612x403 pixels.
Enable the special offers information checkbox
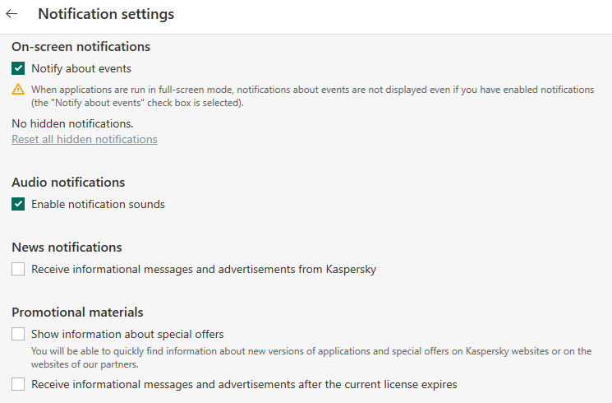[x=18, y=334]
